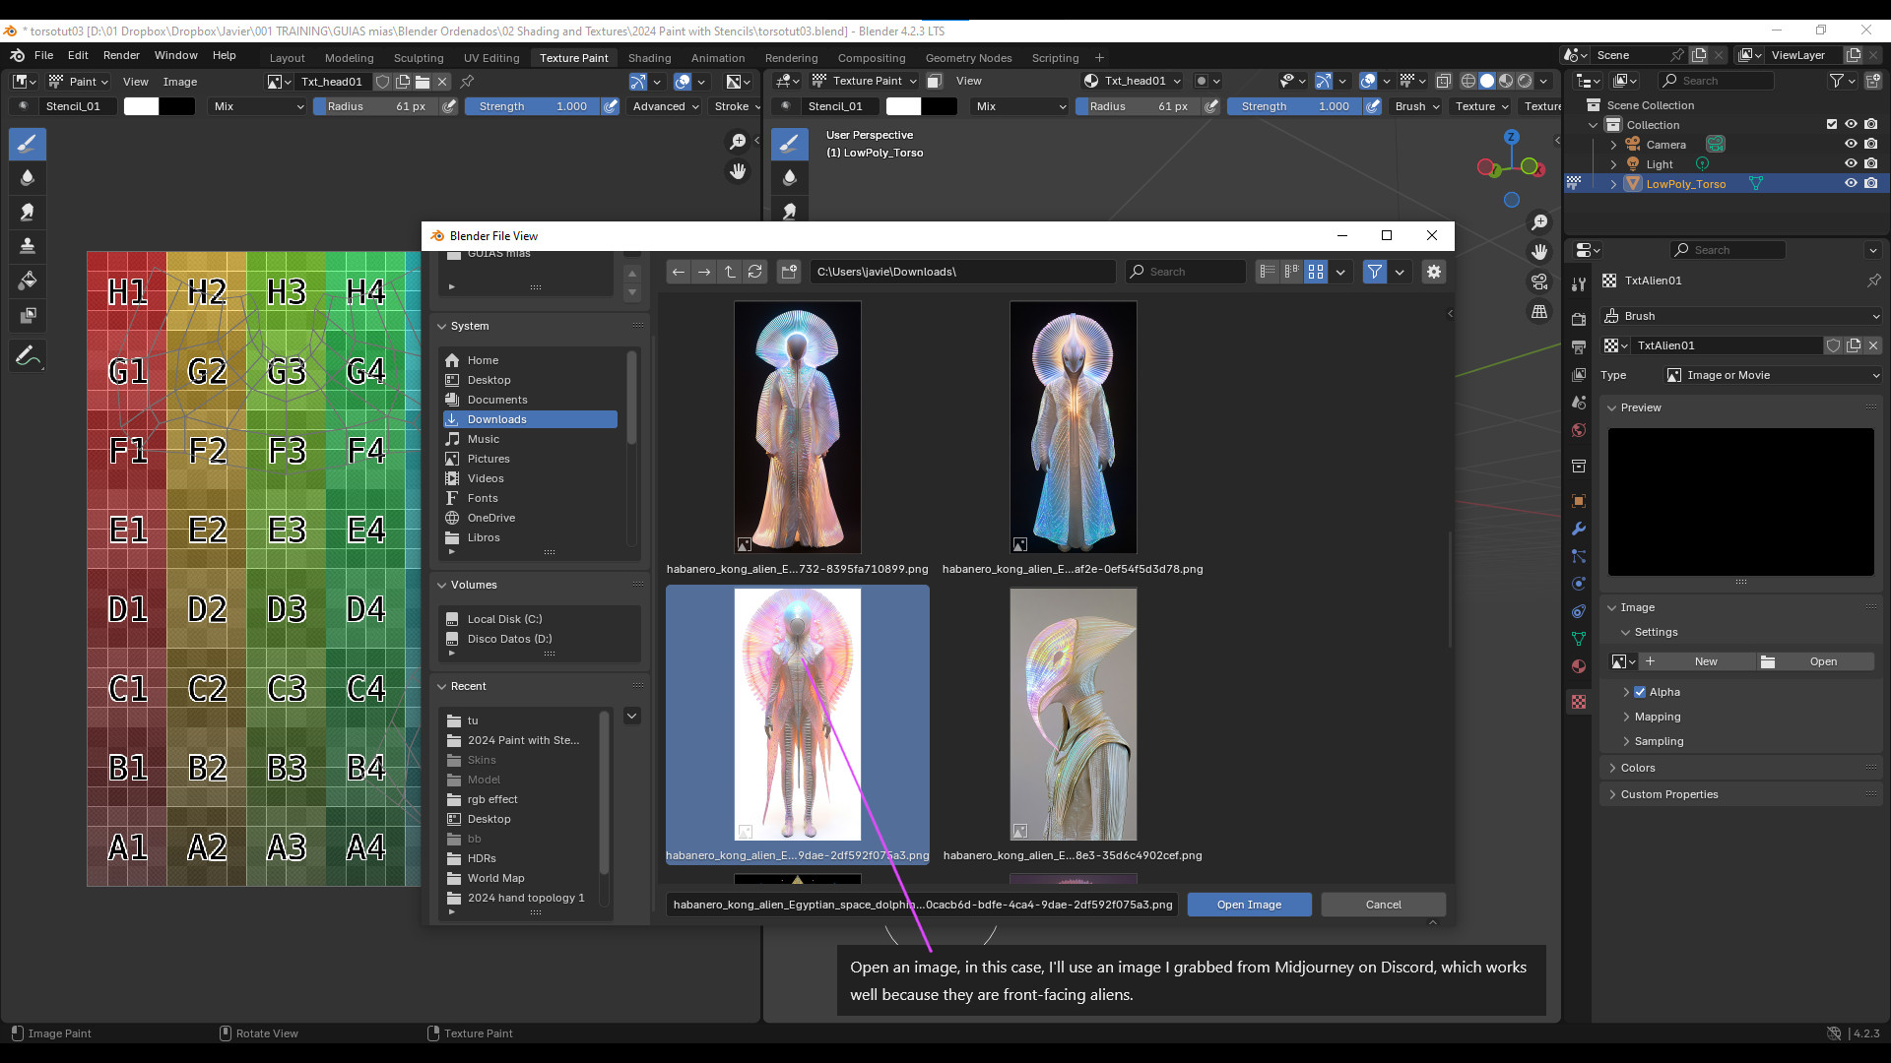1891x1063 pixels.
Task: Switch File View to horizontal list display
Action: (1291, 272)
